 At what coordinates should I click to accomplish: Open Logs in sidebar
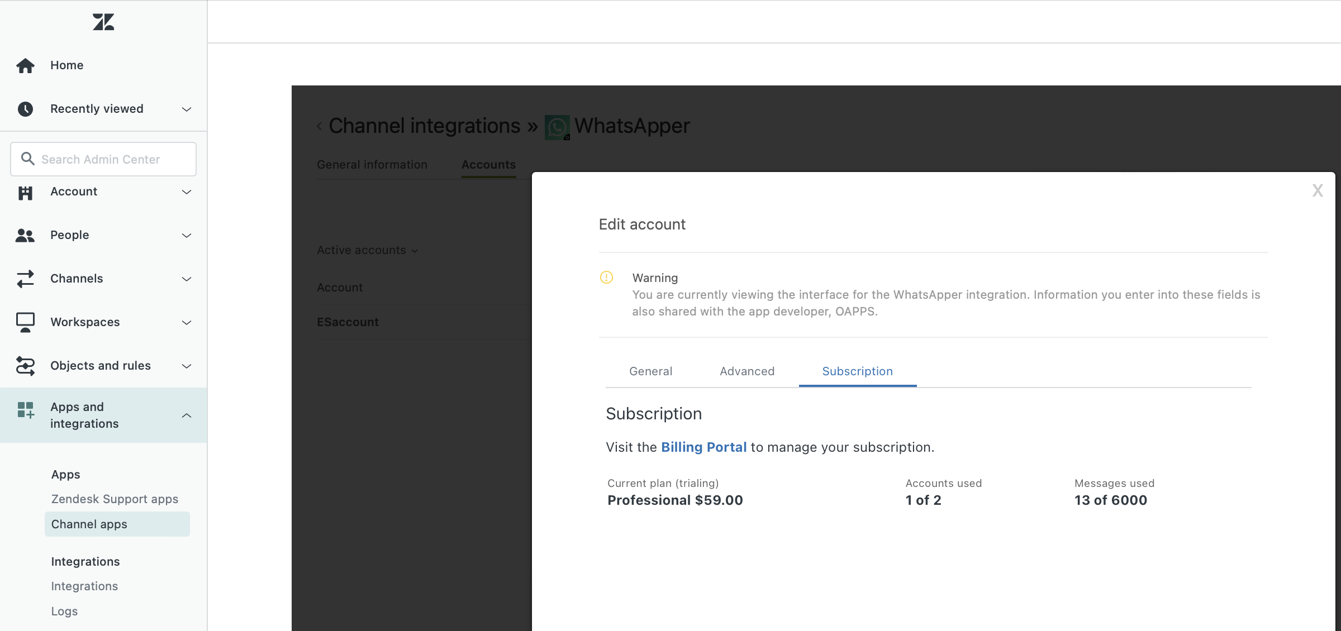64,611
